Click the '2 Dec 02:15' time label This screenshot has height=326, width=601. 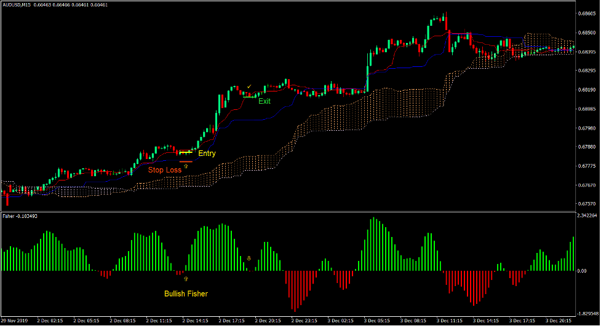50,320
